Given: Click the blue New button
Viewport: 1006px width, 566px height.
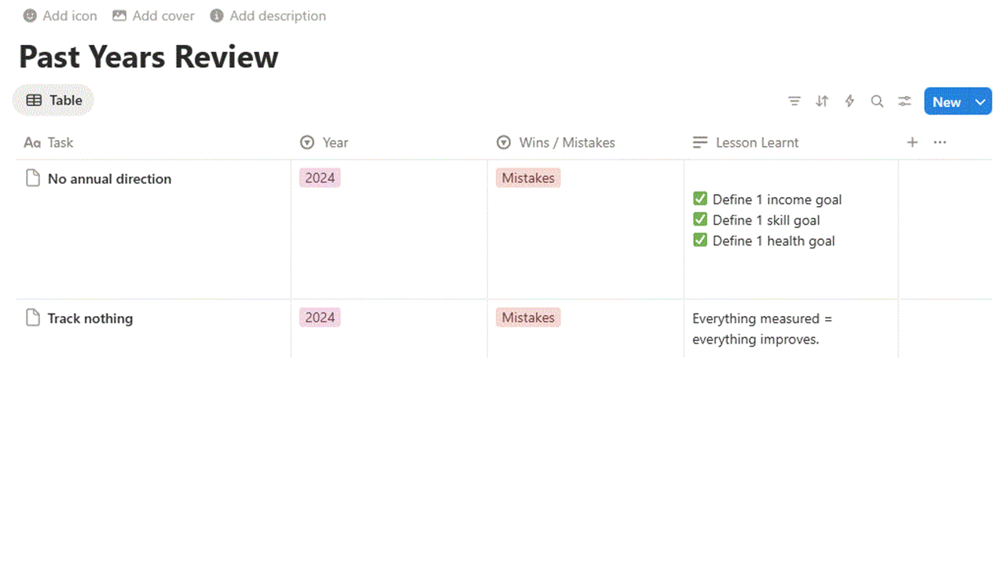Looking at the screenshot, I should [947, 101].
